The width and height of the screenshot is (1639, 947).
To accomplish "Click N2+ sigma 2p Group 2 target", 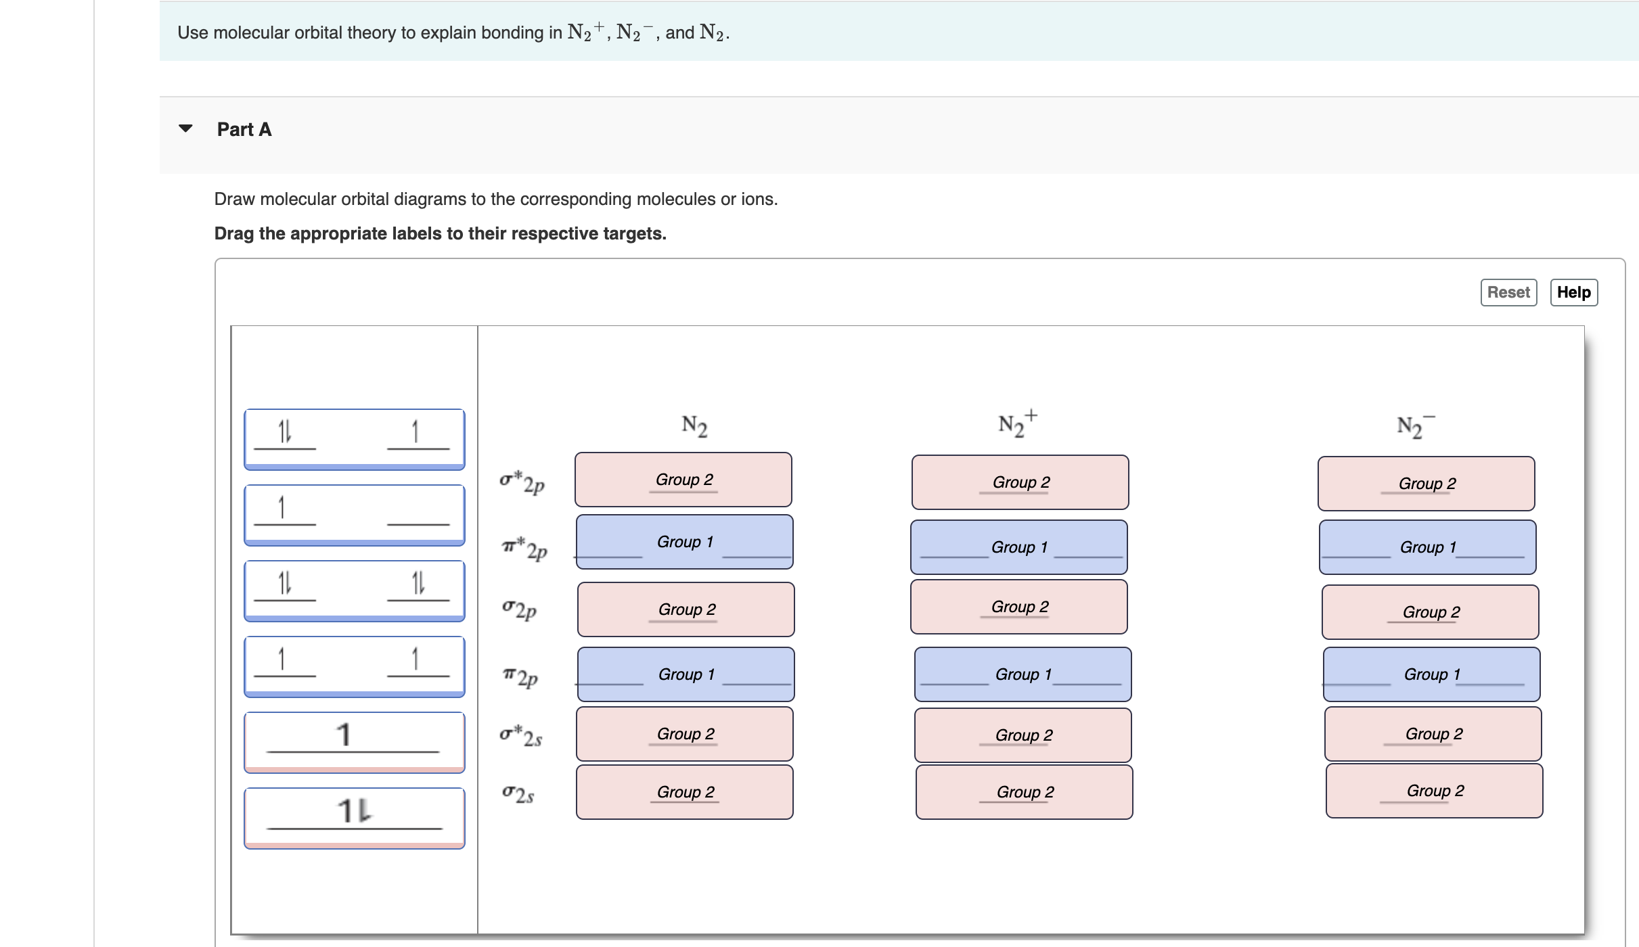I will pos(1018,607).
